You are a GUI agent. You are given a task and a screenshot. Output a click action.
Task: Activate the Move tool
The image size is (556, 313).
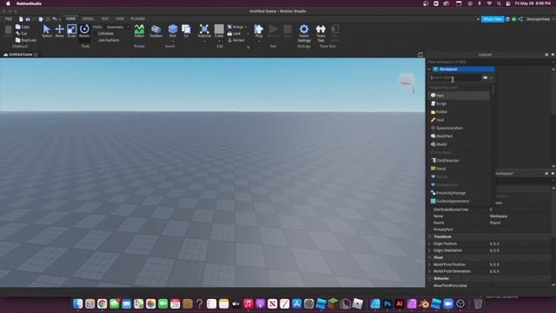point(59,30)
